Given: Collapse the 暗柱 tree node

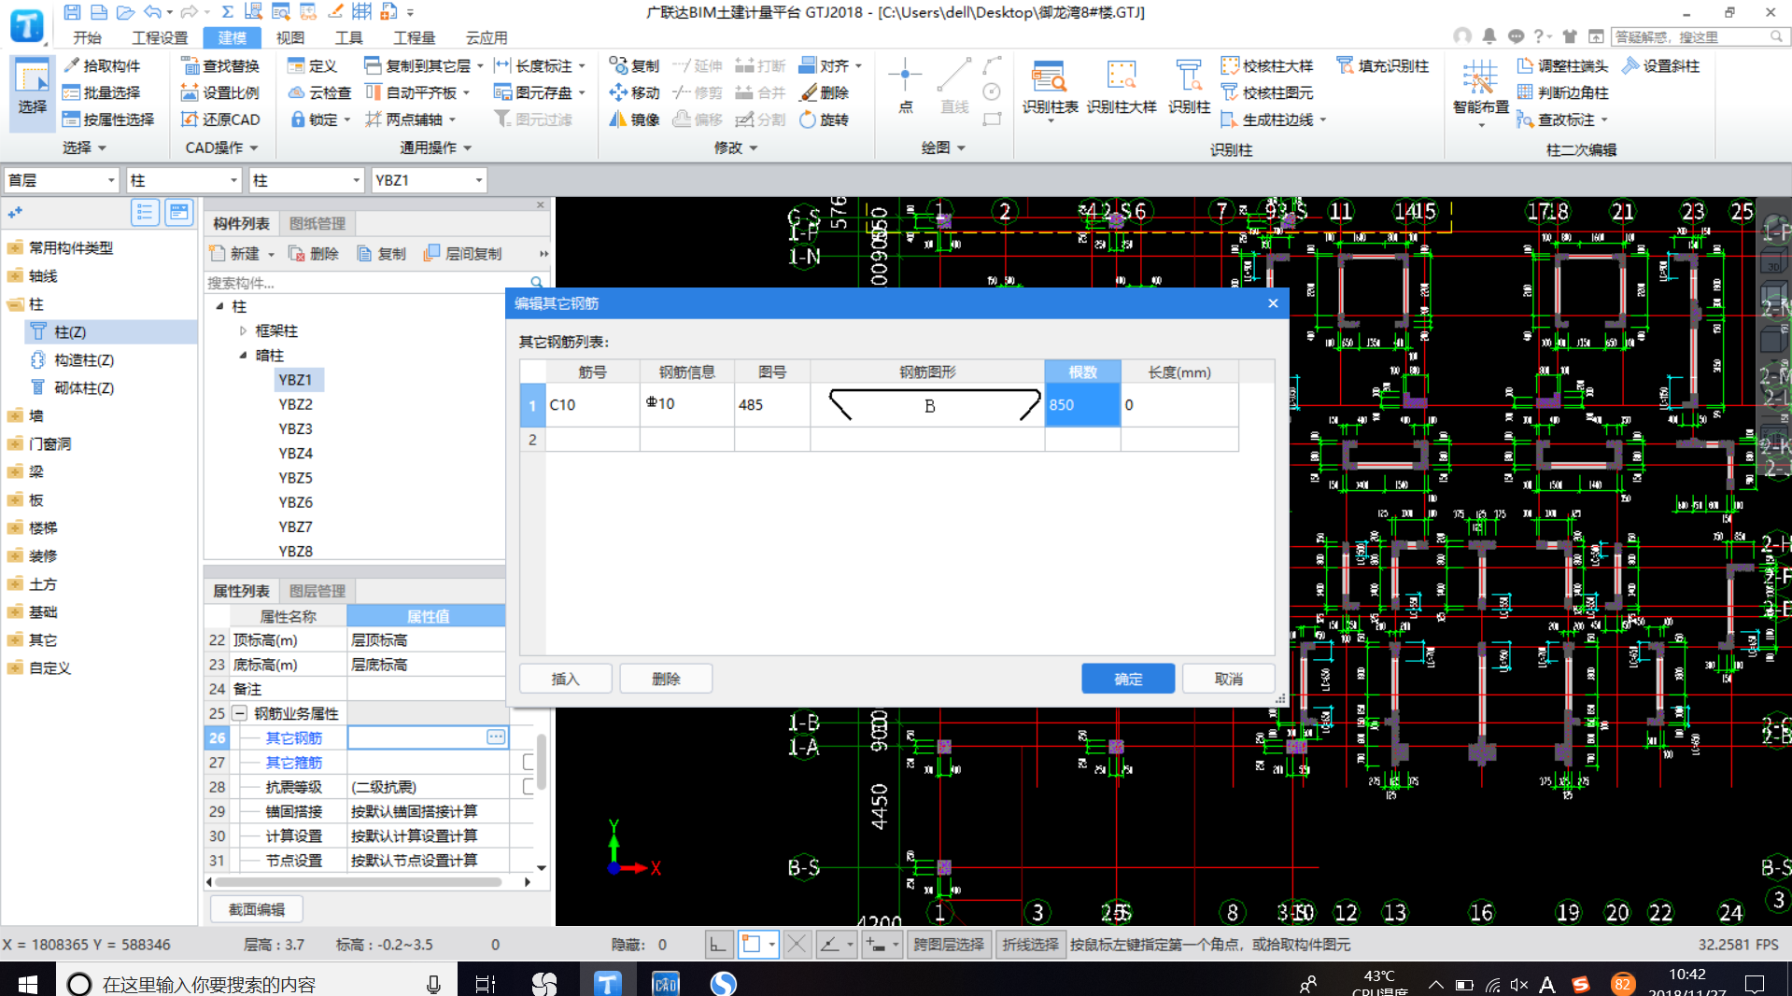Looking at the screenshot, I should click(x=243, y=355).
